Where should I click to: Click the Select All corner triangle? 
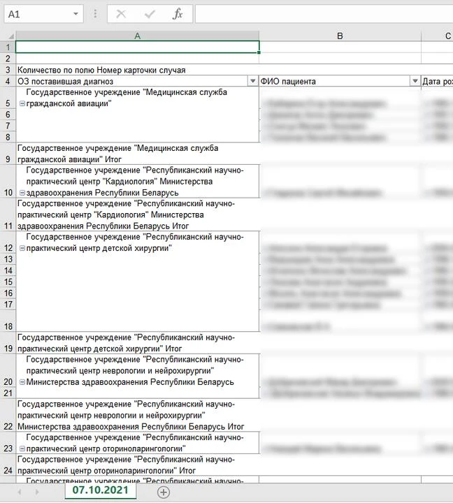[x=8, y=36]
